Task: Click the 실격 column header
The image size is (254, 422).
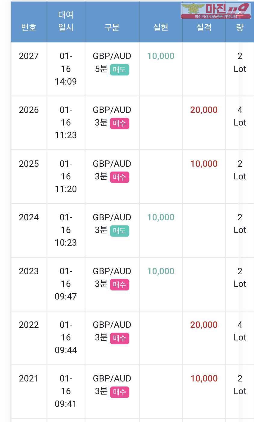Action: tap(204, 27)
